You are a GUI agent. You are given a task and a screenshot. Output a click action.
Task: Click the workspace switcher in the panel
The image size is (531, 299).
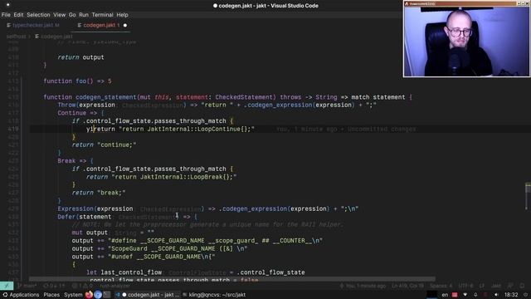point(431,295)
